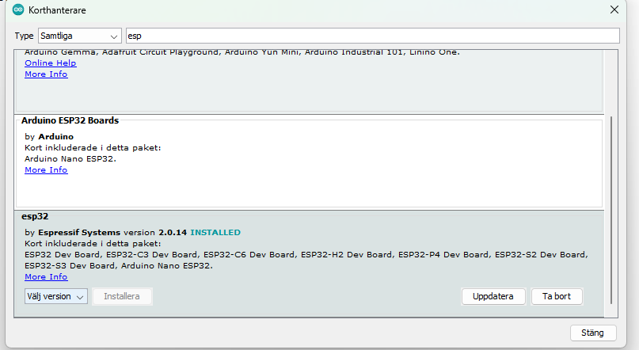
Task: Close the Korthanterare dialog with X
Action: tap(614, 10)
